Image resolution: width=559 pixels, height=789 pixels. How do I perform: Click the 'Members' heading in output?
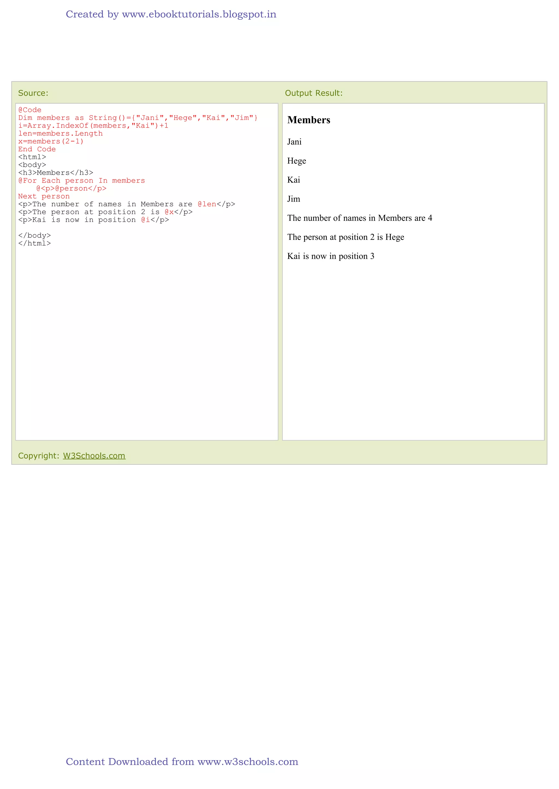[x=309, y=120]
